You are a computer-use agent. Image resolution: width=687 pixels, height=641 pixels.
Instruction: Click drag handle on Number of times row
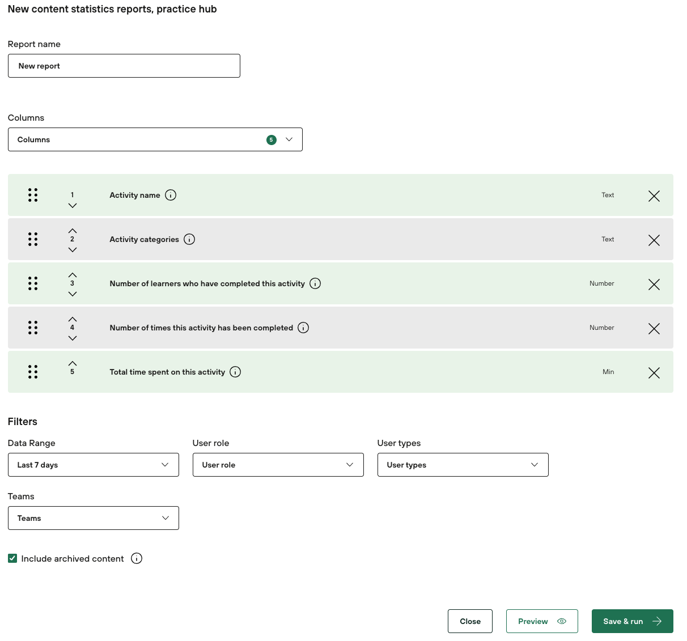(33, 328)
